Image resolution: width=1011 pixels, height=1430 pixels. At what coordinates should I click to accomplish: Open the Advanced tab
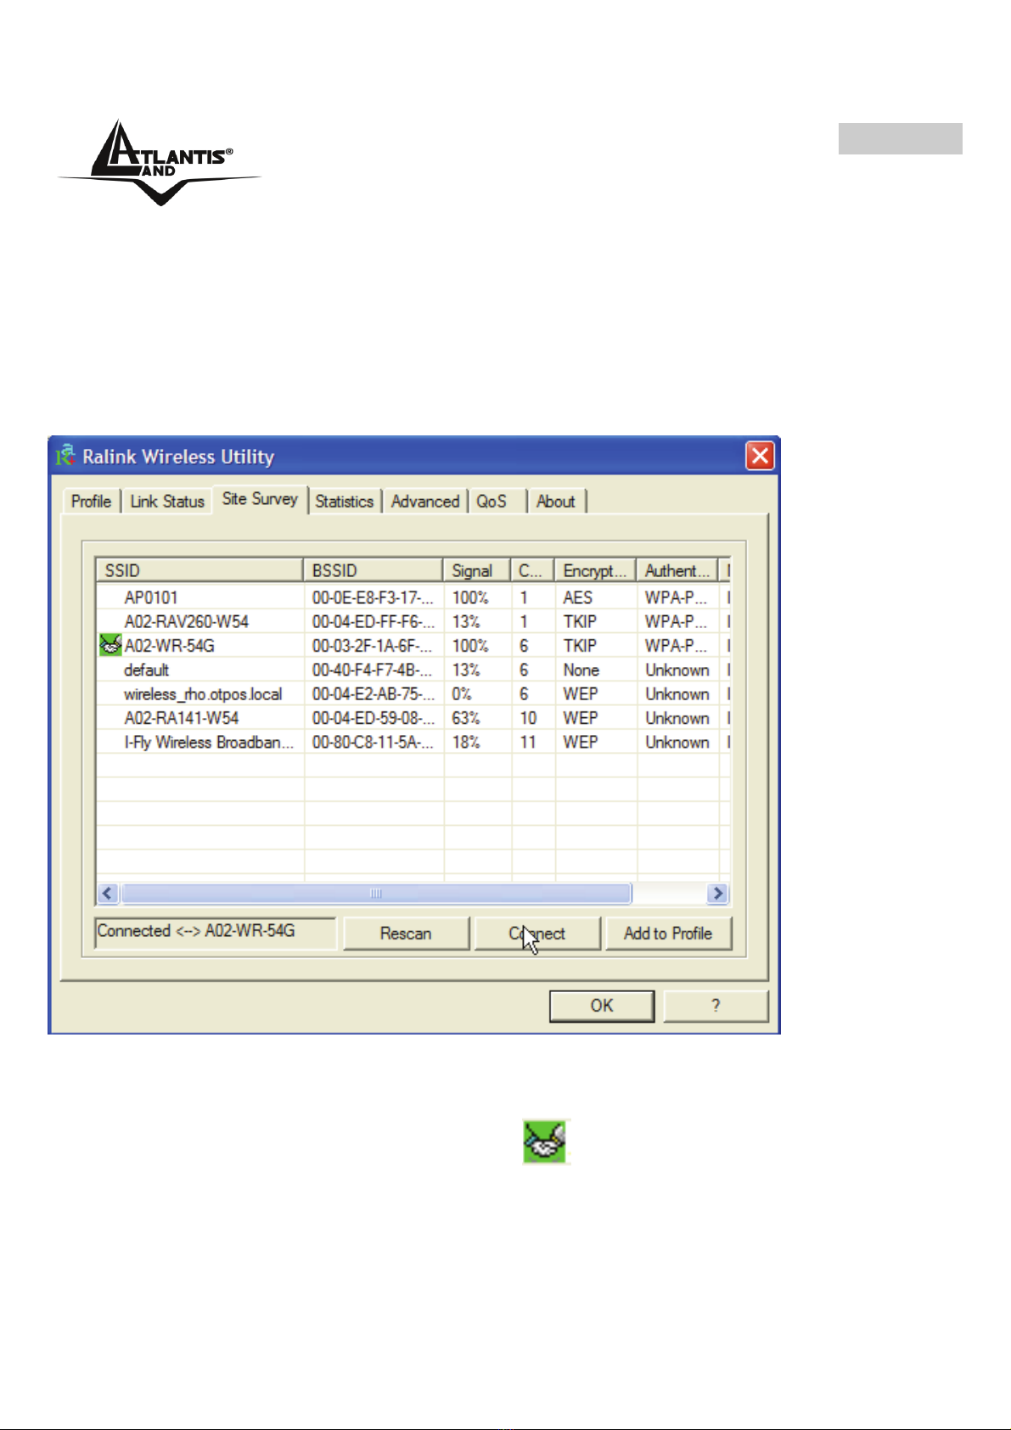coord(425,501)
